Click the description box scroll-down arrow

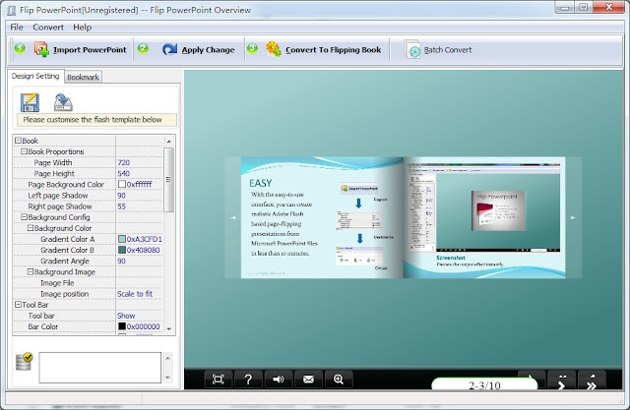pos(167,378)
